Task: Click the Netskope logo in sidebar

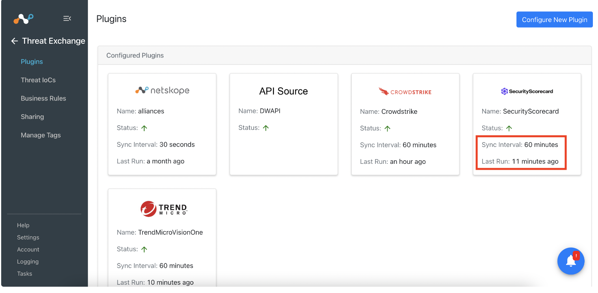Action: click(23, 19)
